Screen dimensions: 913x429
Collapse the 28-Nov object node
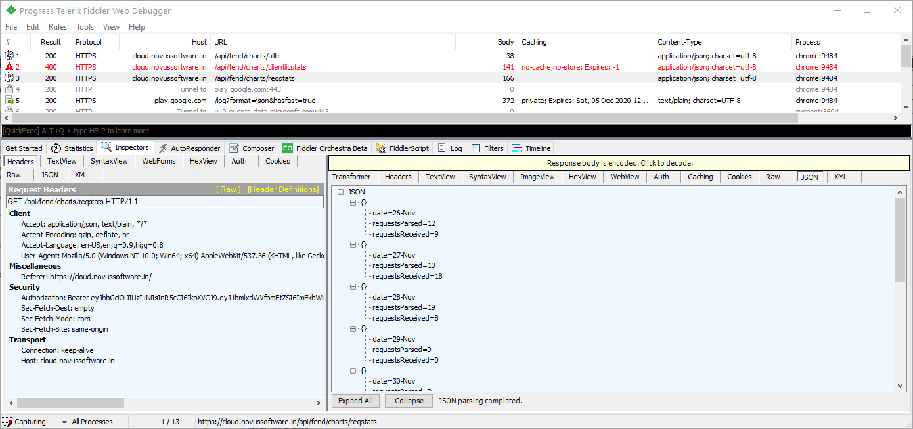point(353,286)
